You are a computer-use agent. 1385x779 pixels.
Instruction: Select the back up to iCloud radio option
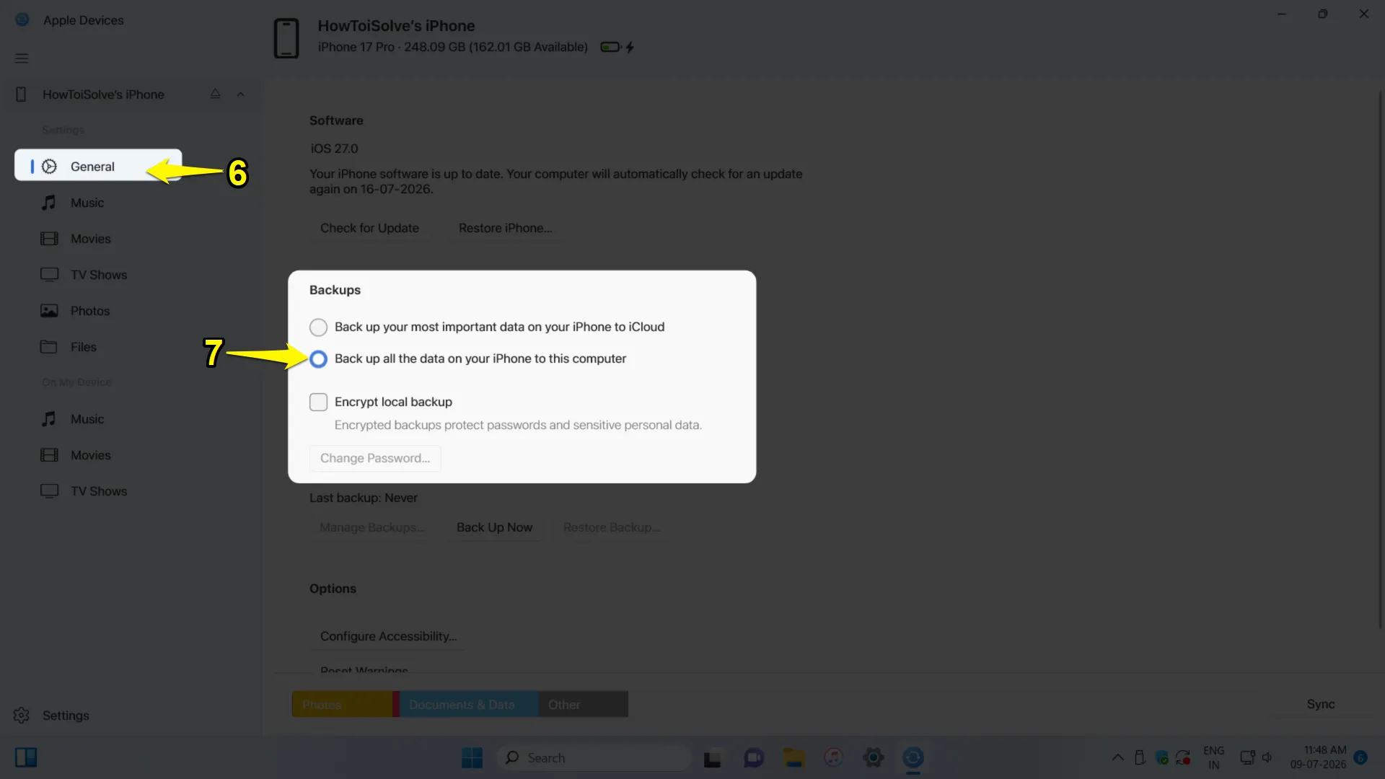coord(318,327)
